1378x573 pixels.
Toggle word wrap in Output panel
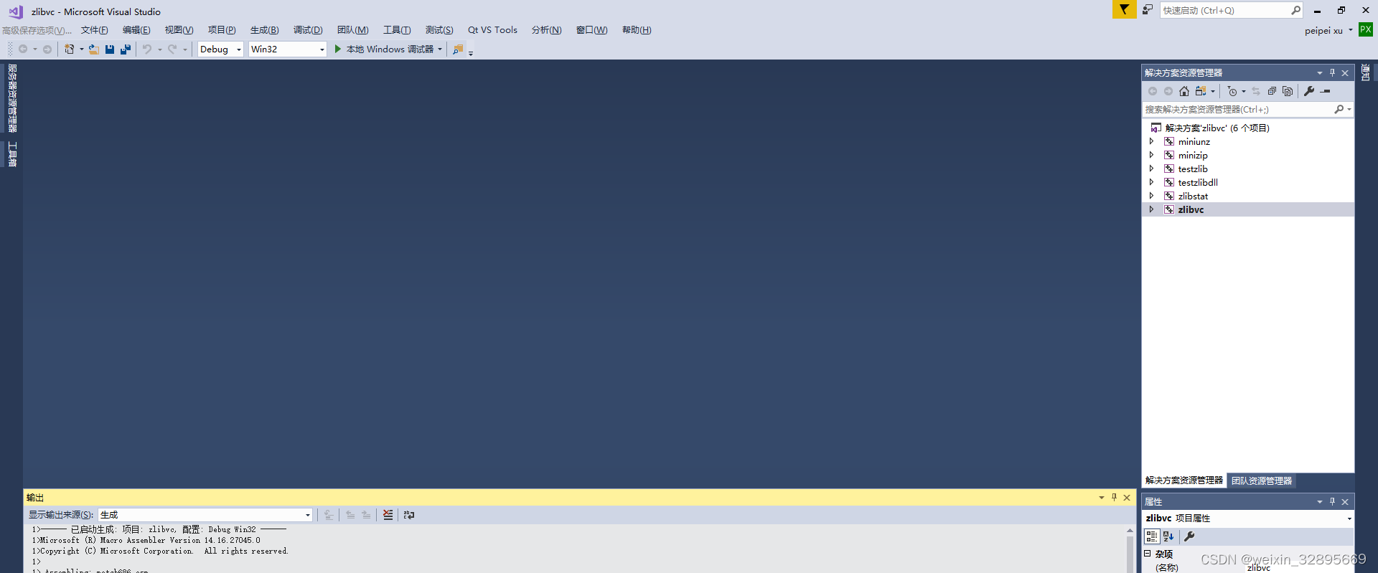(x=409, y=515)
